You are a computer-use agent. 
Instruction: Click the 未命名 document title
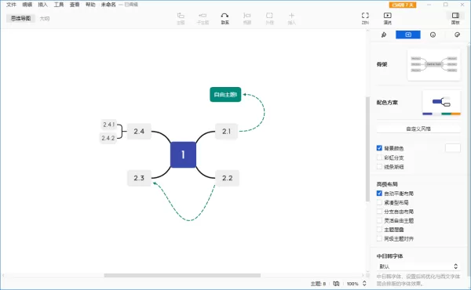(108, 5)
